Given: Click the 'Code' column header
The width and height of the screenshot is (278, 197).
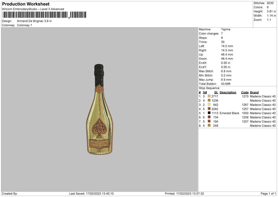Looking at the screenshot, I should tap(245, 92).
